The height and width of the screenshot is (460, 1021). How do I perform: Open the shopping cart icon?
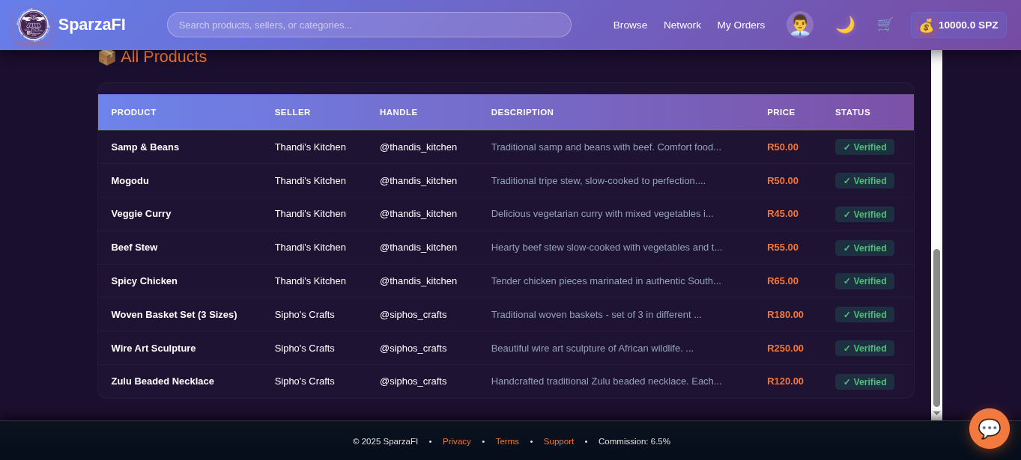pyautogui.click(x=884, y=25)
